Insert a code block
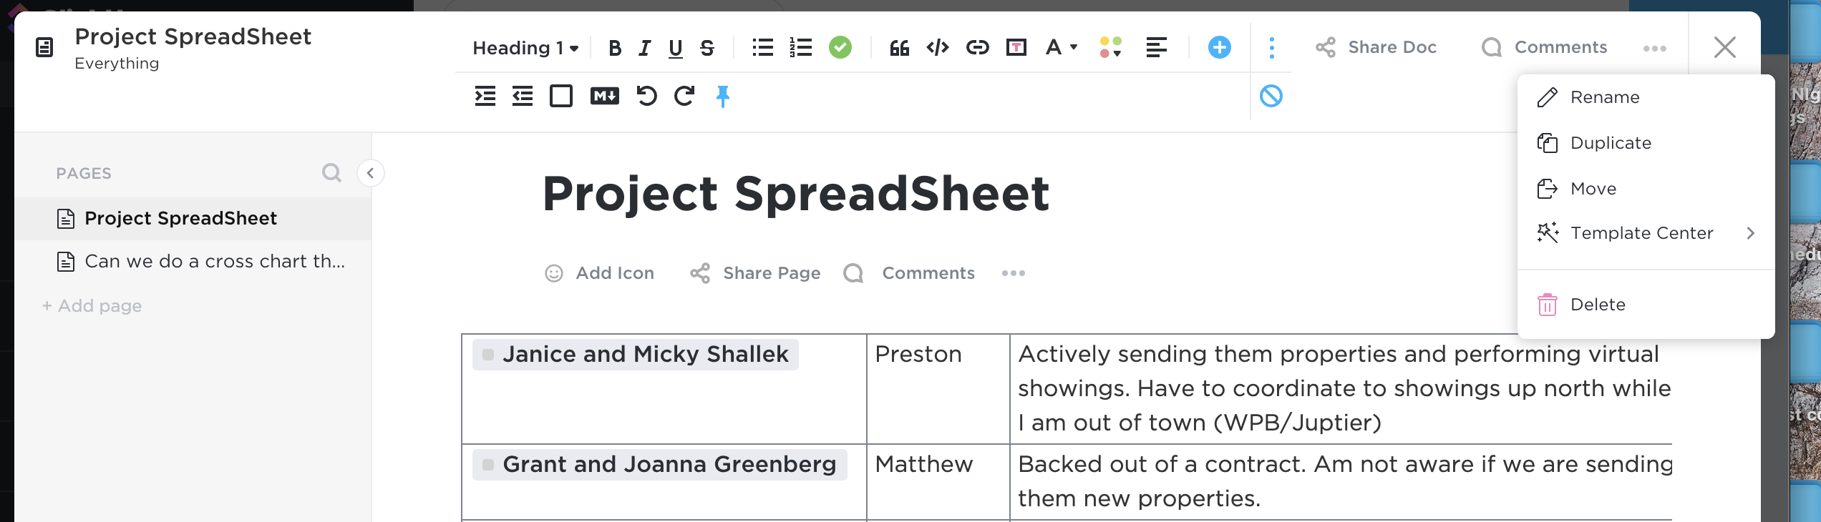 tap(938, 48)
